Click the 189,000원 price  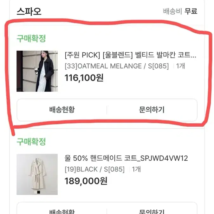tap(86, 181)
